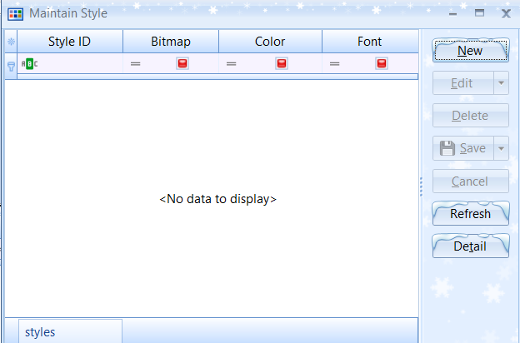
Task: Click the side panel splitter handle
Action: coord(421,185)
